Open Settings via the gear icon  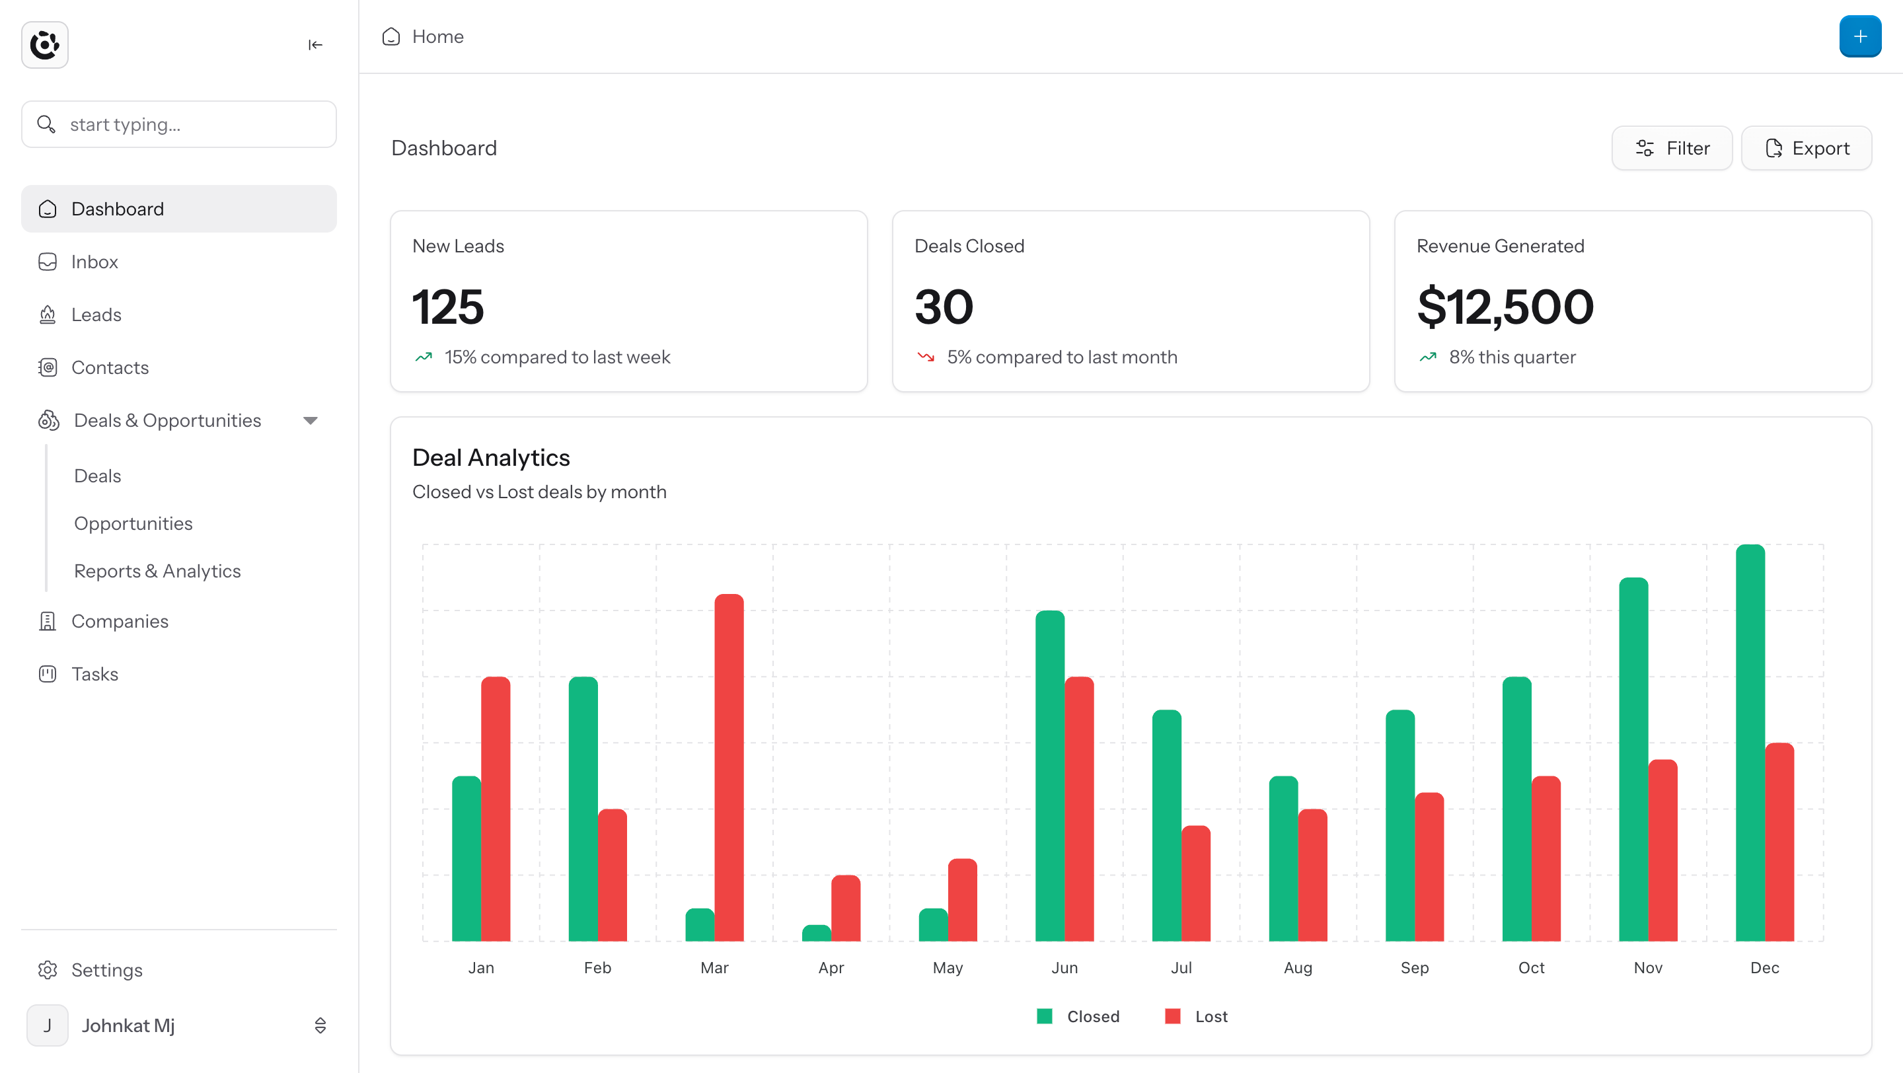tap(48, 970)
